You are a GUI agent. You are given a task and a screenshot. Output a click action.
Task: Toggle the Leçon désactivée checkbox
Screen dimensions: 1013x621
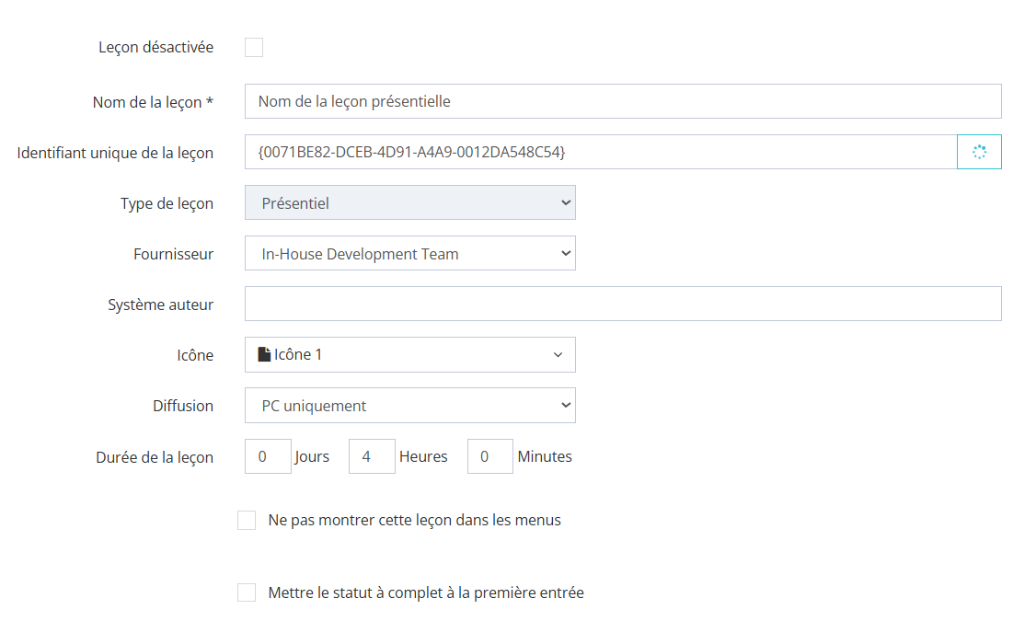point(254,47)
